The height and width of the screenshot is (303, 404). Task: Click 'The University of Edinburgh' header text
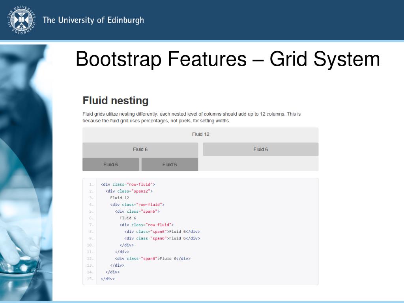pos(93,20)
